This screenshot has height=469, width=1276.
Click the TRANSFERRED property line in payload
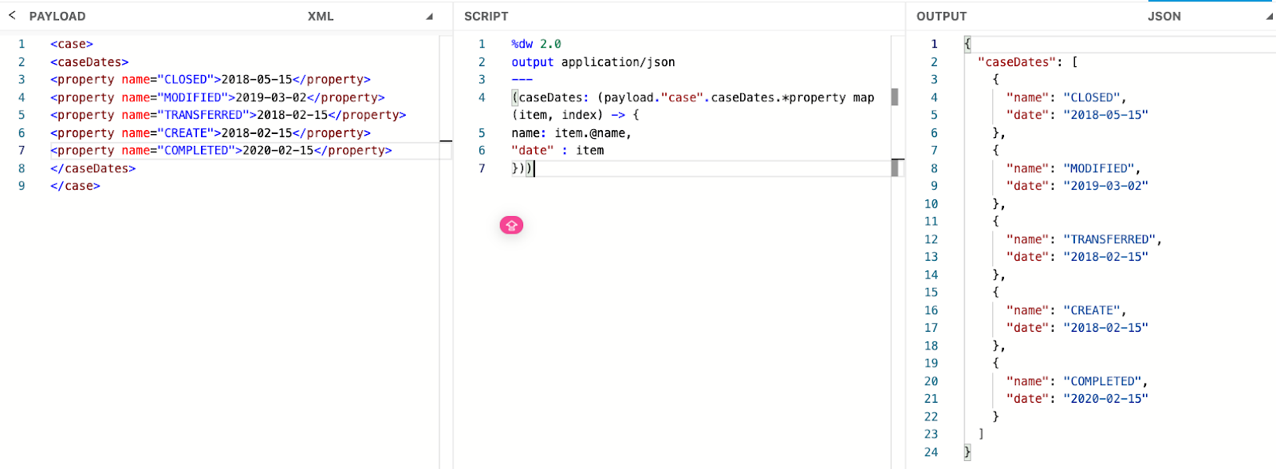coord(228,115)
